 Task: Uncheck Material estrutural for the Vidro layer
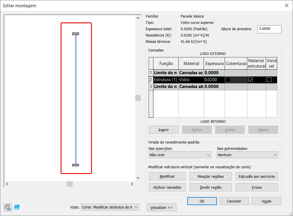[x=250, y=80]
